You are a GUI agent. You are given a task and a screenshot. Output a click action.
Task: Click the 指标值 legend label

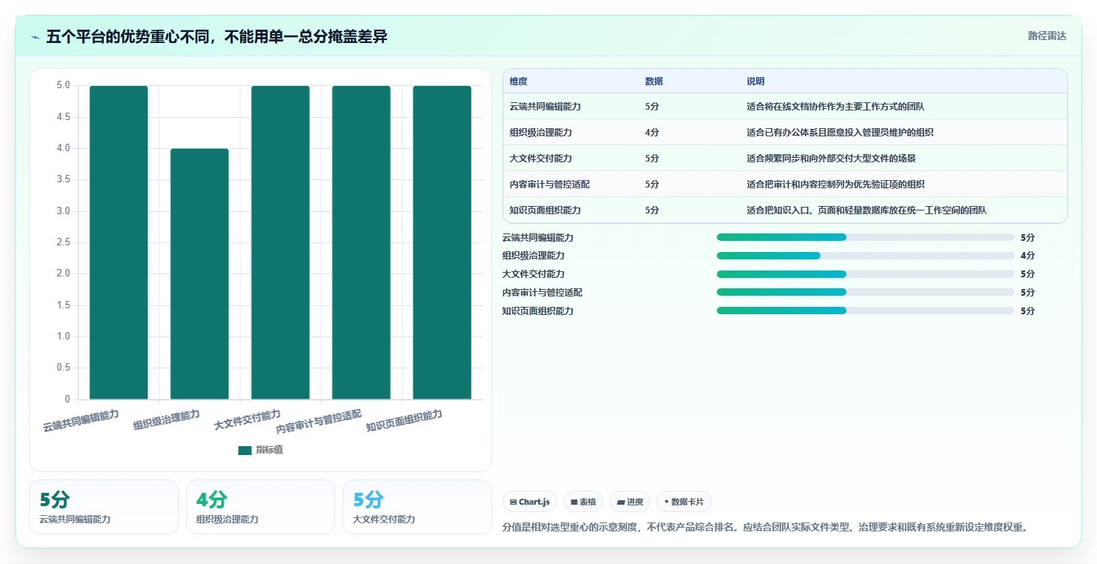tap(269, 450)
